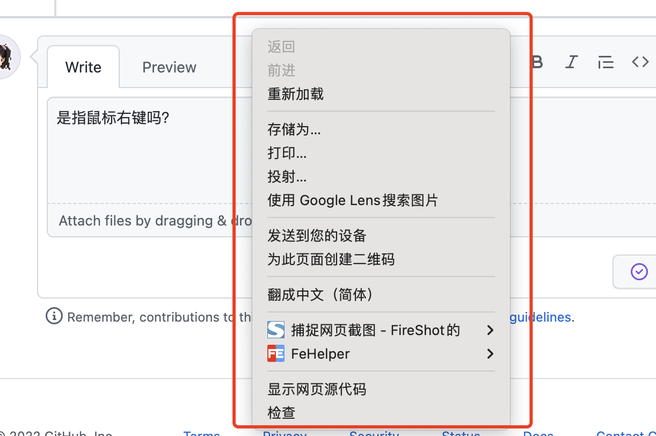This screenshot has width=656, height=436.
Task: Toggle bold formatting in the toolbar
Action: tap(537, 62)
